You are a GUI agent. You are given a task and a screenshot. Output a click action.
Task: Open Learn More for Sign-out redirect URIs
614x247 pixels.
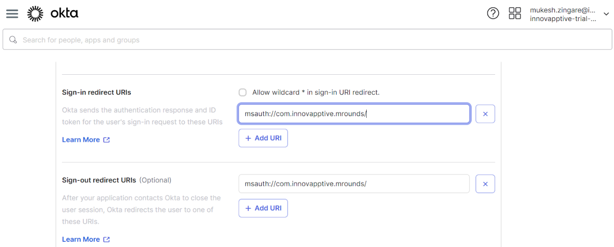[81, 239]
